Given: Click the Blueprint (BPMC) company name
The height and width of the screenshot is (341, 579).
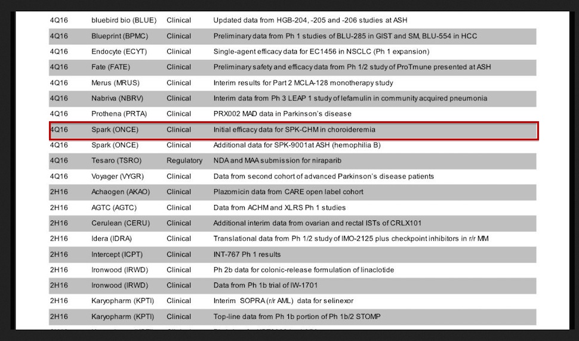Looking at the screenshot, I should click(119, 36).
